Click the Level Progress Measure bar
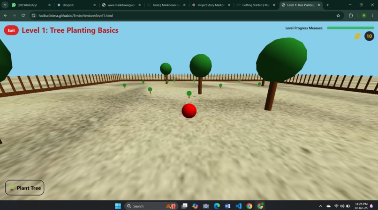Screen dimensions: 378x210 350,28
